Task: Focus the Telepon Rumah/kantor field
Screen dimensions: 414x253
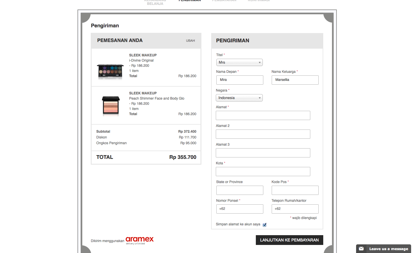Action: click(295, 209)
